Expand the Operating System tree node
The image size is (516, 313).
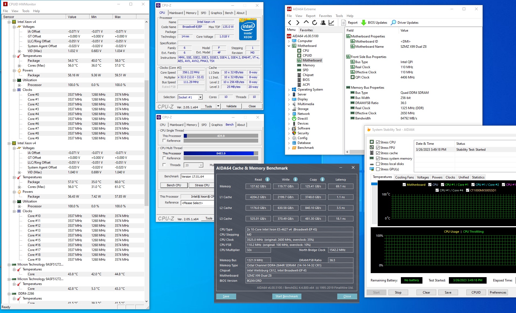click(289, 90)
